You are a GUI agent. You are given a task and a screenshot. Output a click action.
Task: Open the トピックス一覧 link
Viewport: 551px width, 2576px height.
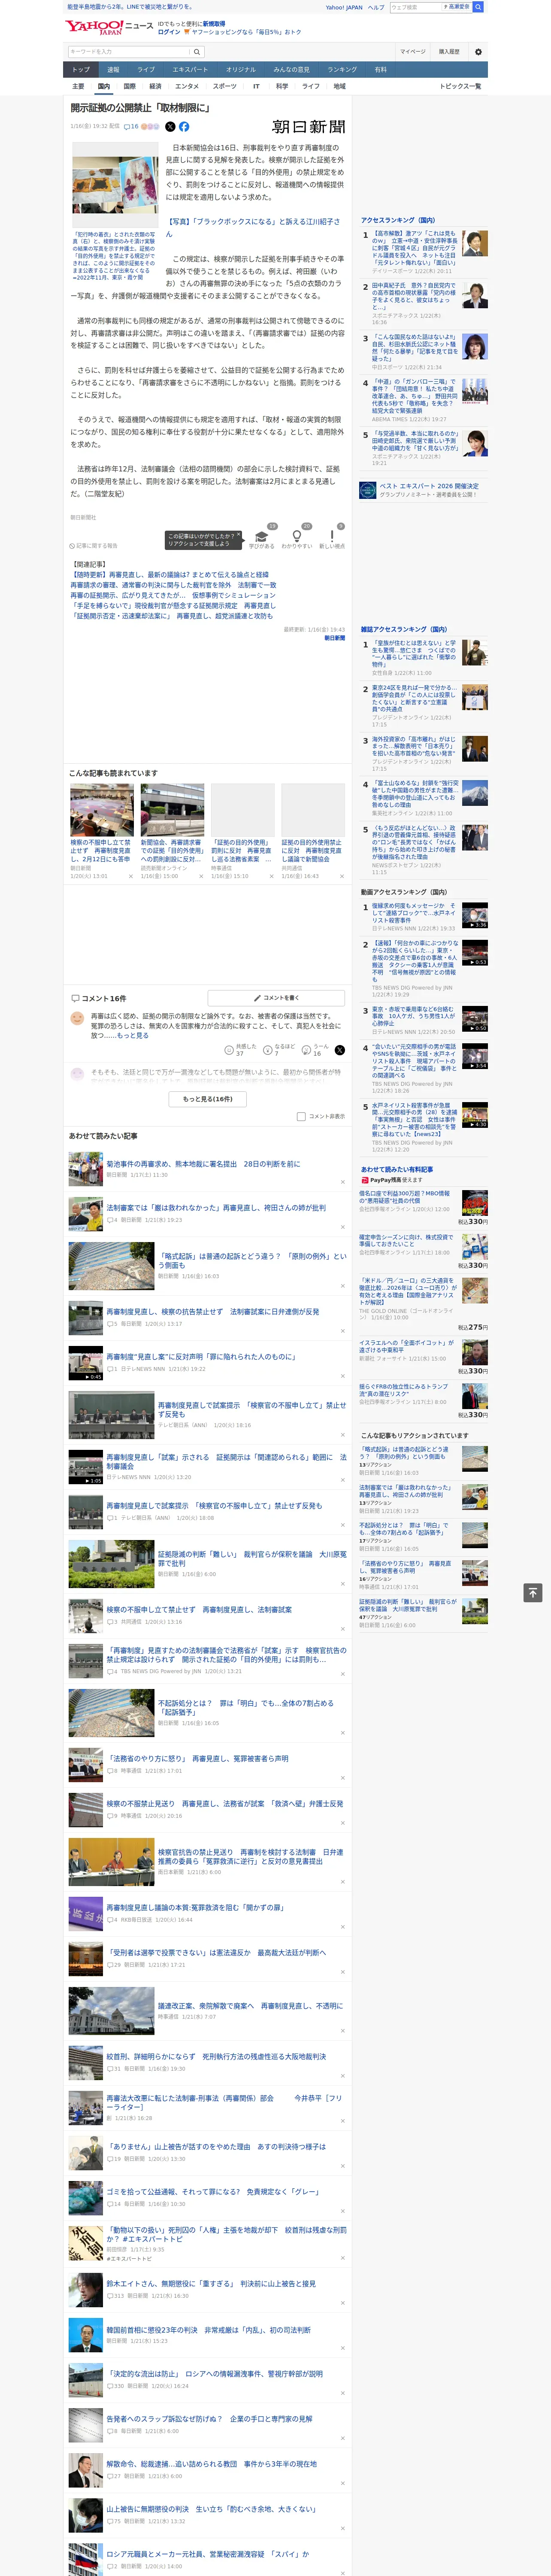click(460, 86)
